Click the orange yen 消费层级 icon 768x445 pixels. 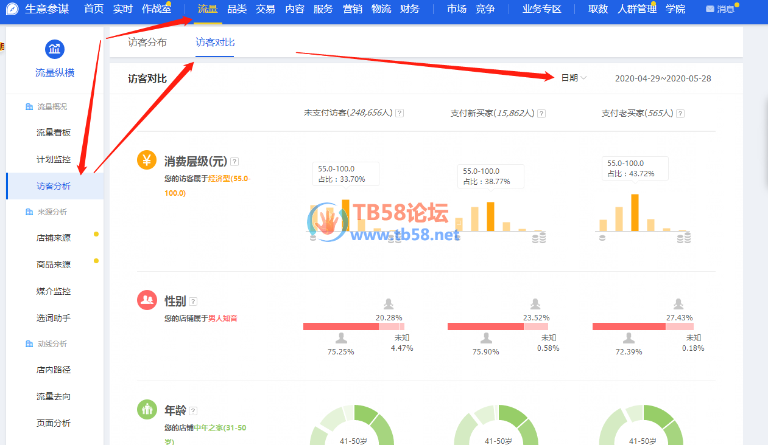coord(147,160)
